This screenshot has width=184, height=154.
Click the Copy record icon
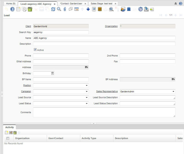point(24,9)
